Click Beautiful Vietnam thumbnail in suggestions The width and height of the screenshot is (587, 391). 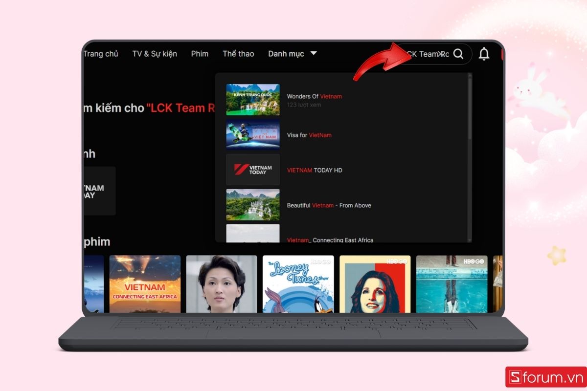(253, 205)
